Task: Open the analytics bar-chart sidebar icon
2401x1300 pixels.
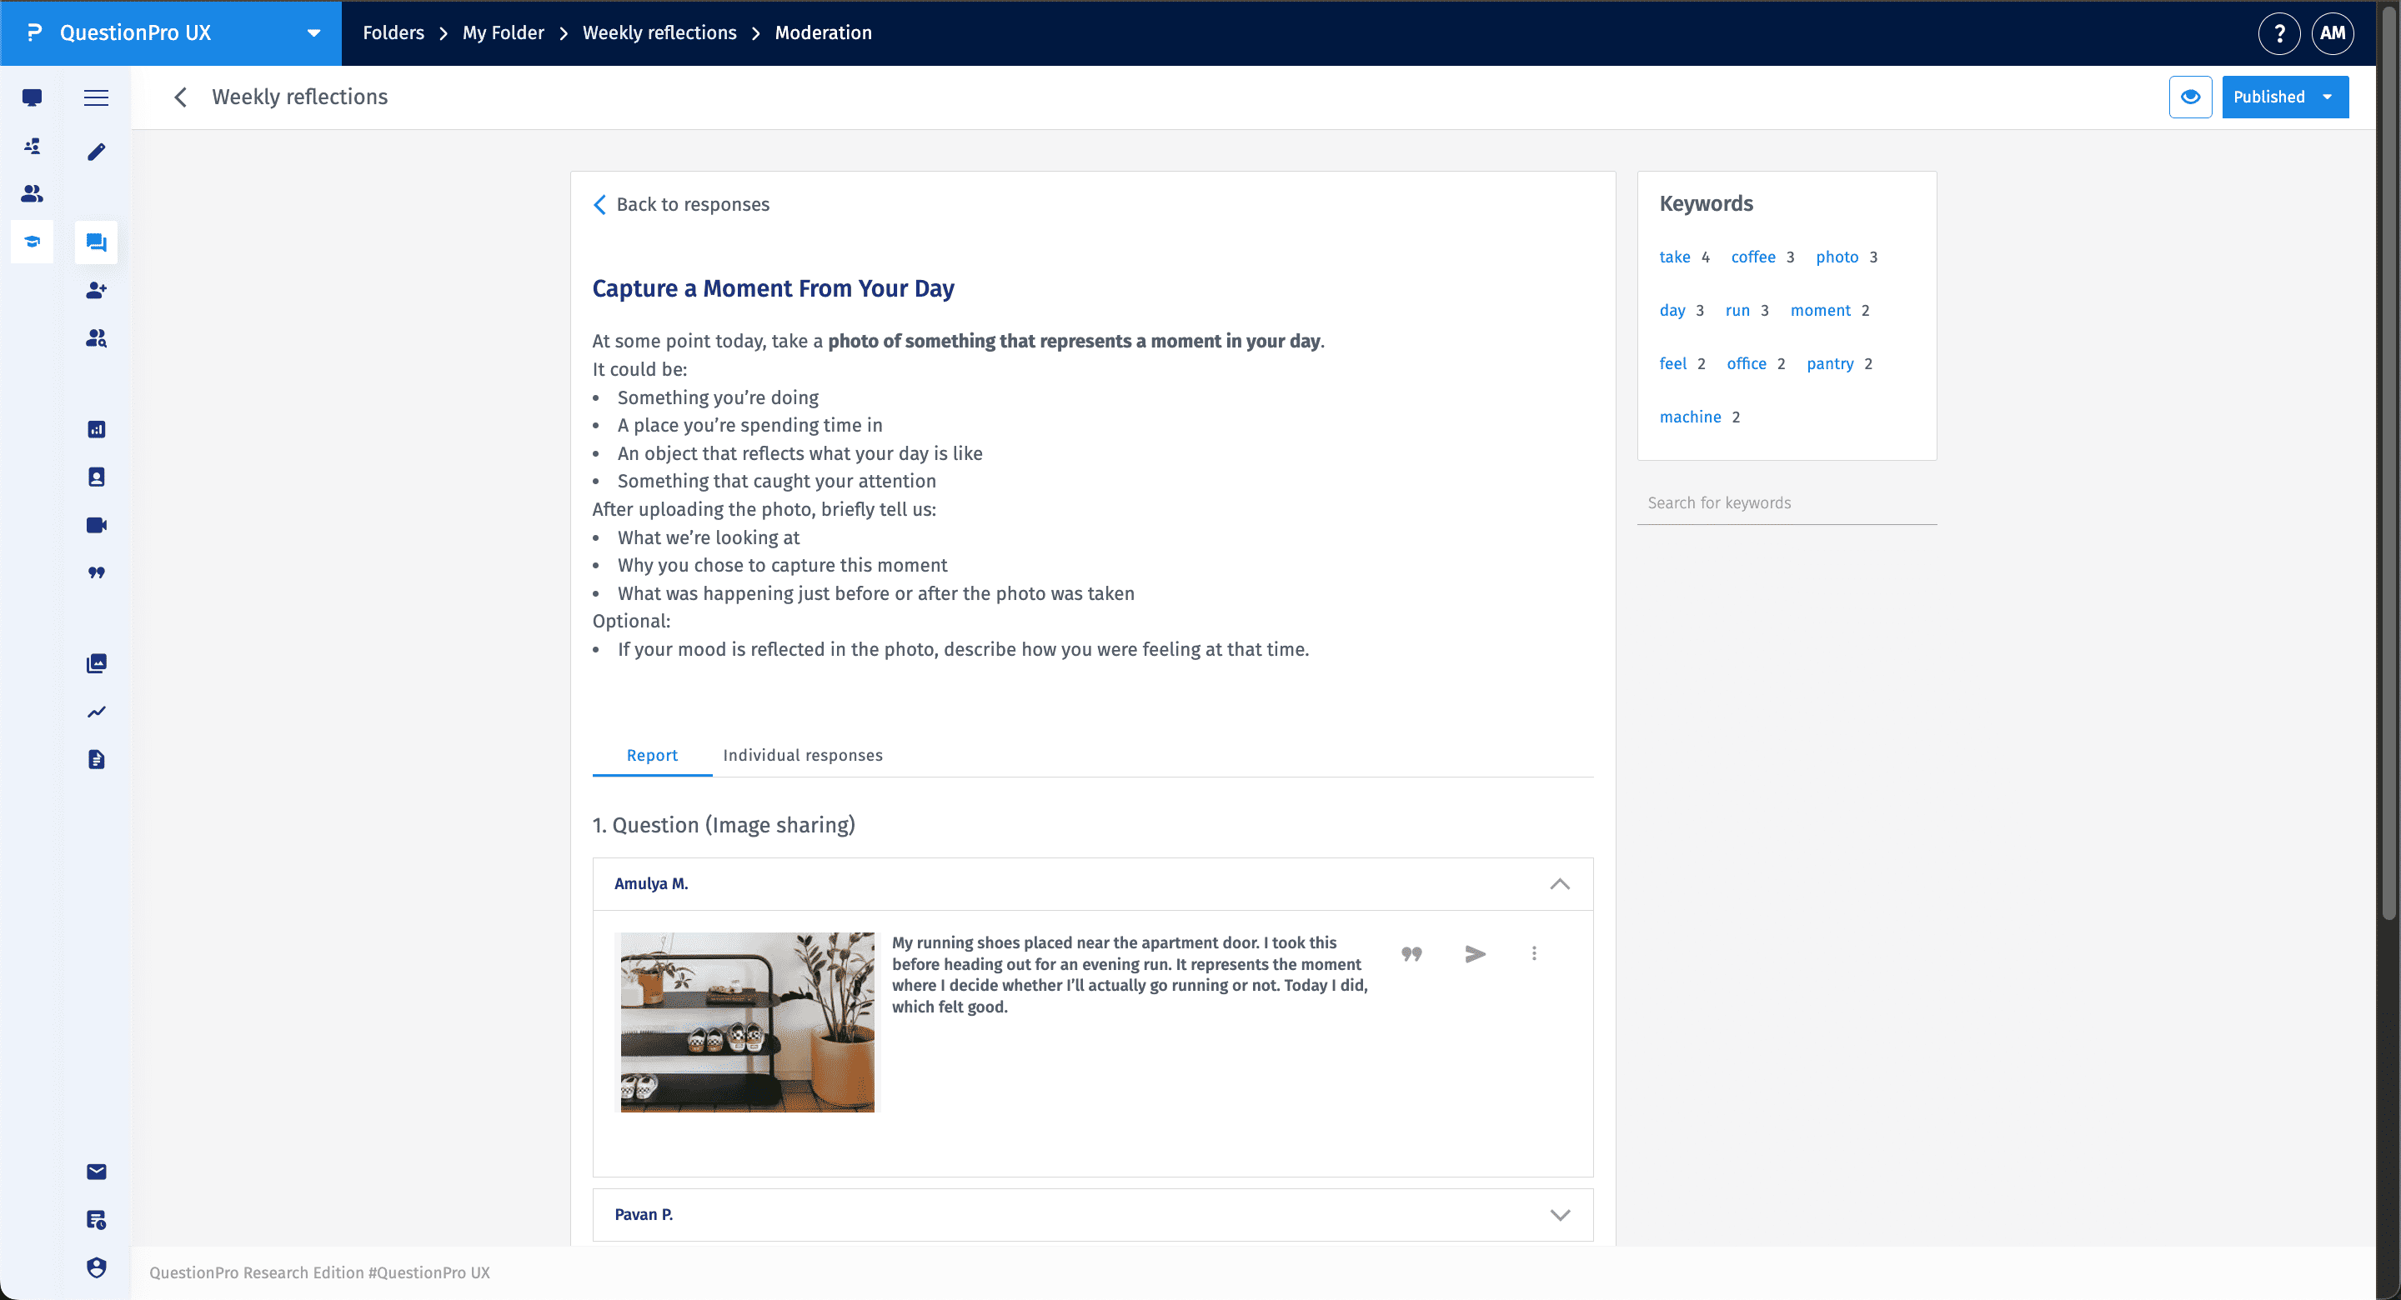Action: (96, 430)
